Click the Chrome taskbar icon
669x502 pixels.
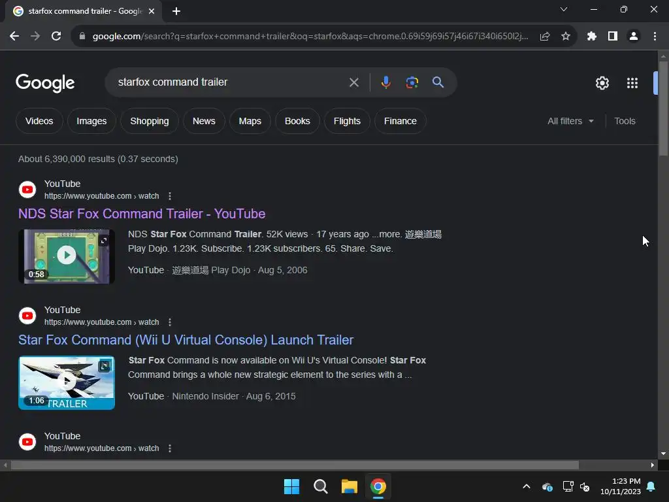[x=378, y=486]
